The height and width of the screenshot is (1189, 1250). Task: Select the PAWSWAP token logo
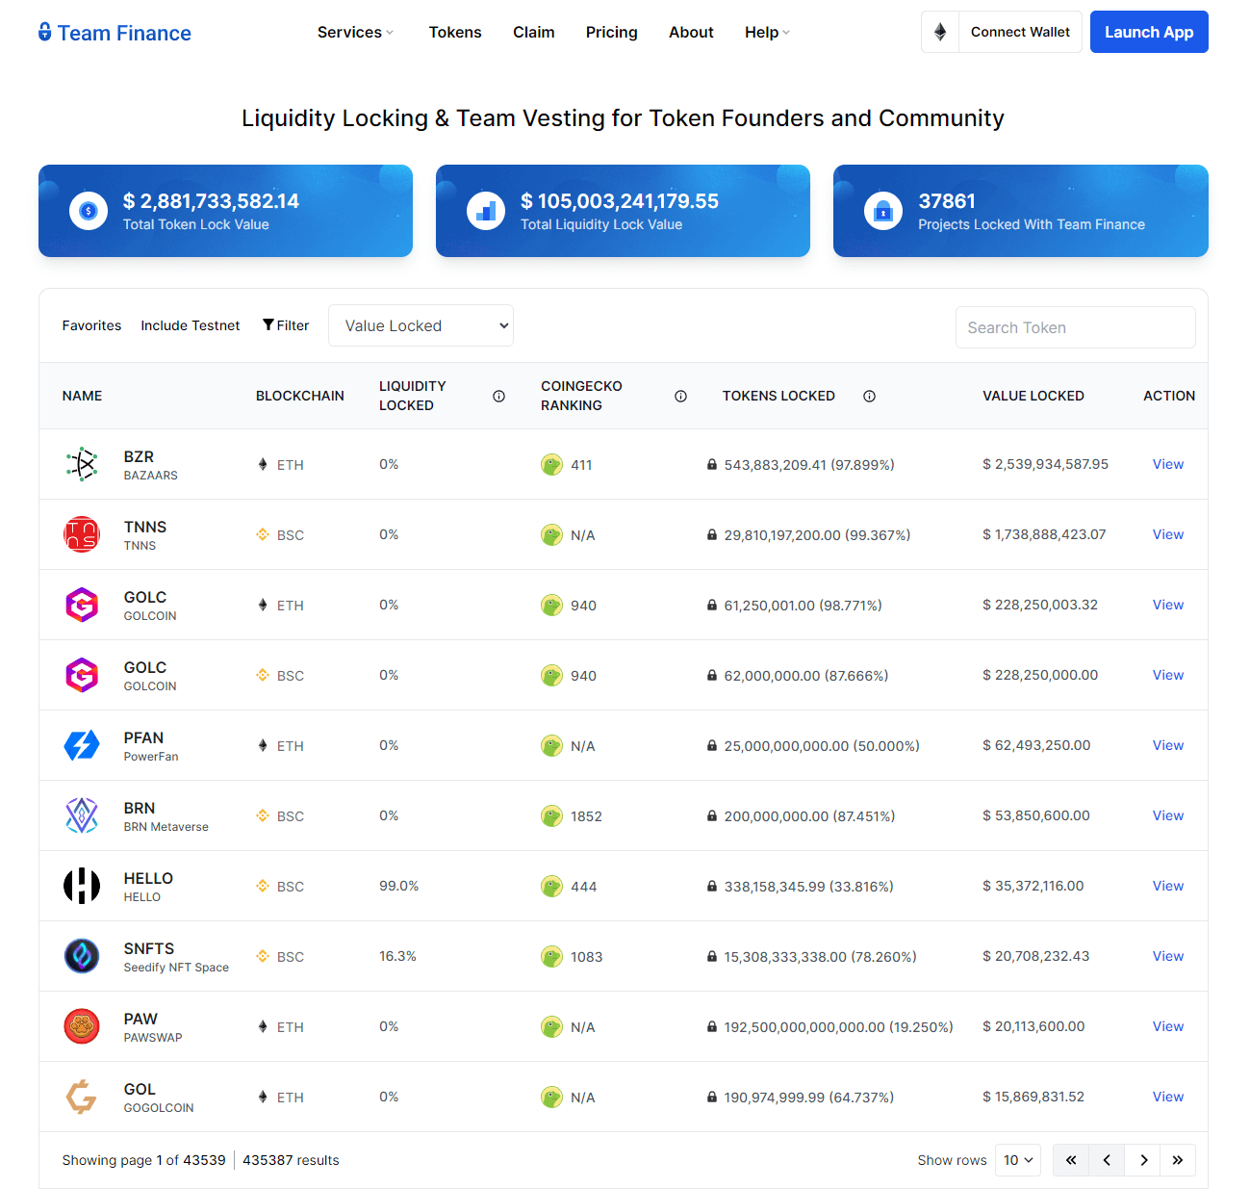pos(82,1026)
